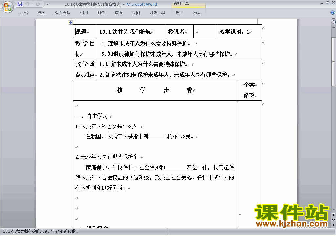Open the 页面布局 ribbon tab
The image size is (336, 236).
(x=63, y=13)
